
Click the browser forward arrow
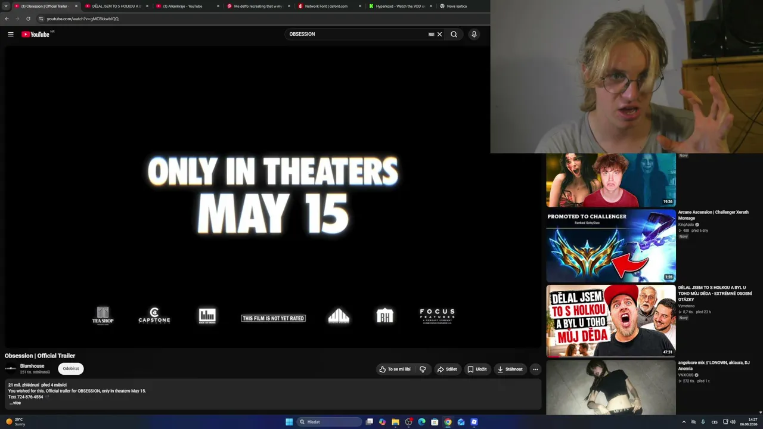click(x=17, y=18)
